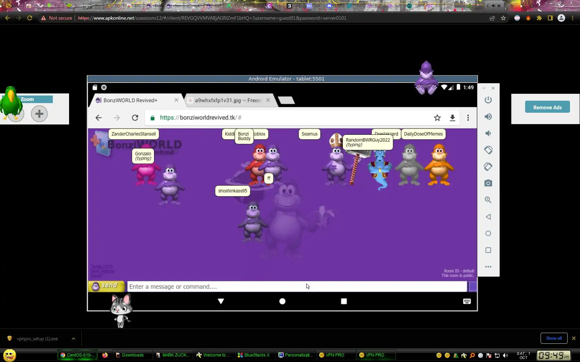Image resolution: width=580 pixels, height=362 pixels.
Task: Expand the vpnpro_setup download options arrow
Action: [x=74, y=339]
